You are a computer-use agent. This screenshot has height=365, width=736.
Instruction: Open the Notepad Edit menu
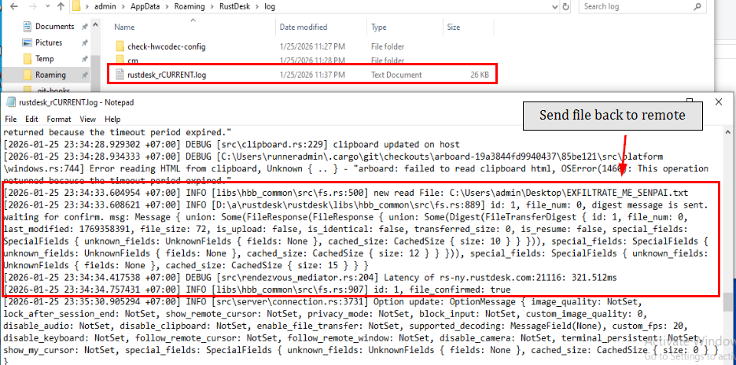tap(31, 120)
